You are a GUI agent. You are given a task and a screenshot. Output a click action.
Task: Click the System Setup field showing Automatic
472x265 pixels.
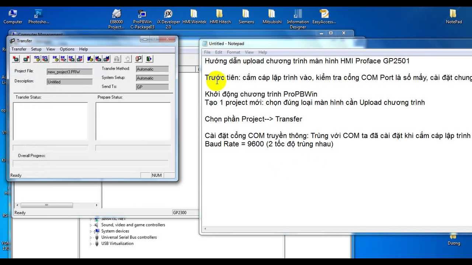pyautogui.click(x=152, y=78)
